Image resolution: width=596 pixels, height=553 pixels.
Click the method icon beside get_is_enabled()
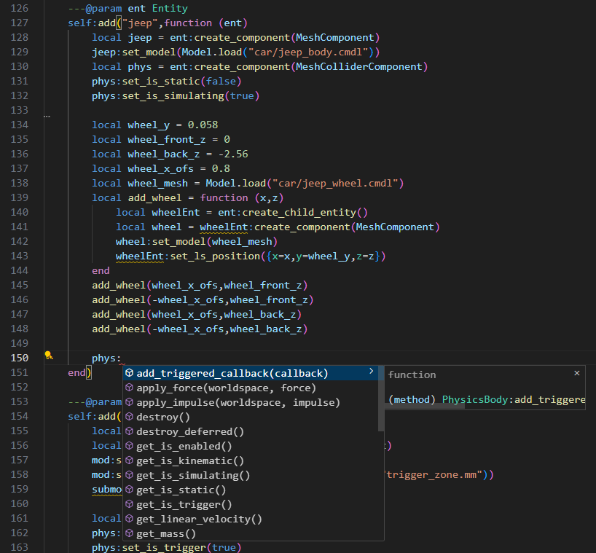point(129,446)
